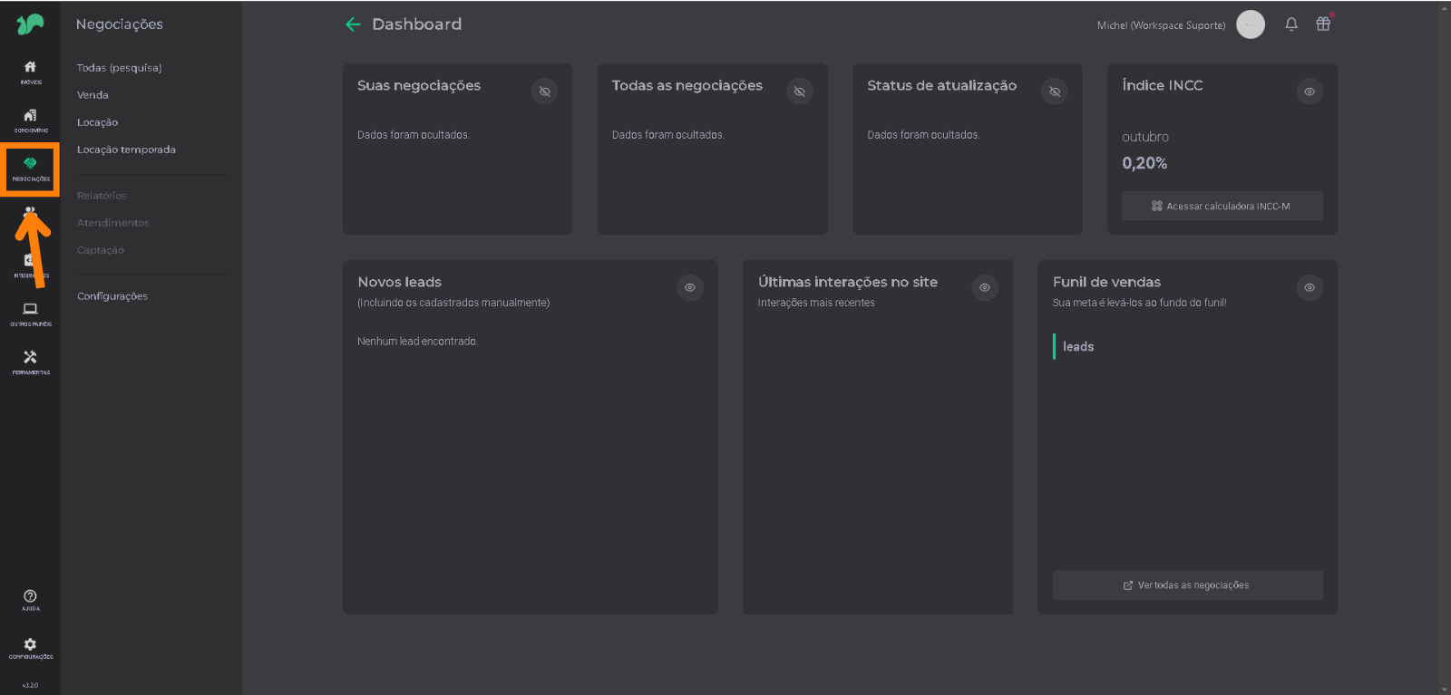Select Locação temporada menu item
Image resolution: width=1451 pixels, height=695 pixels.
coord(126,150)
